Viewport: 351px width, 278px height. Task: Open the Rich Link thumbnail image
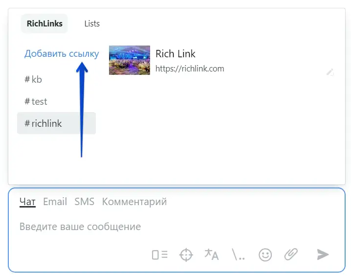pos(130,60)
